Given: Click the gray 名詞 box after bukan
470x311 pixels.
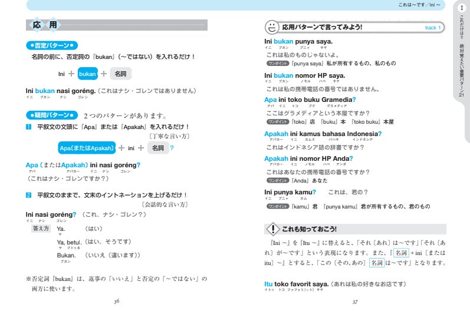Looking at the screenshot, I should [x=120, y=74].
